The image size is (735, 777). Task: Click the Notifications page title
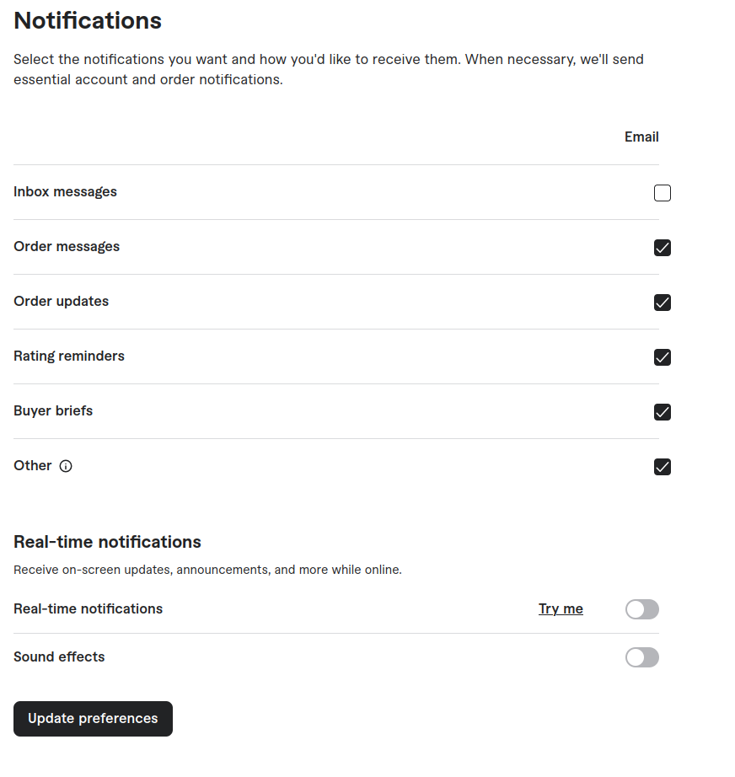(88, 20)
